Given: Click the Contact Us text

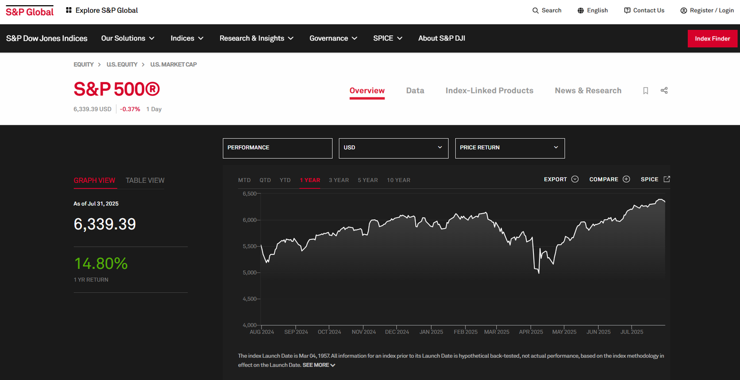Looking at the screenshot, I should point(649,10).
